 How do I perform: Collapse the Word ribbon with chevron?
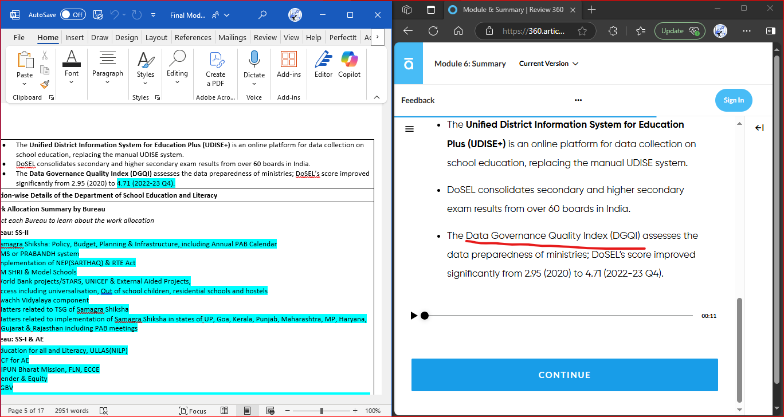[377, 97]
